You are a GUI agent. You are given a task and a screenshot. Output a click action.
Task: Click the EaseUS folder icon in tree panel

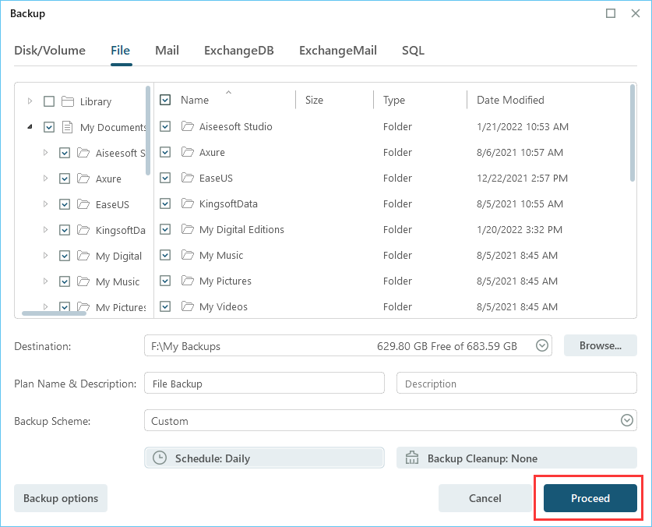(83, 204)
